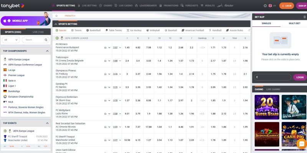Screen dimensions: 307x153
Task: Collapse the Top Championships panel
Action: [x=48, y=51]
